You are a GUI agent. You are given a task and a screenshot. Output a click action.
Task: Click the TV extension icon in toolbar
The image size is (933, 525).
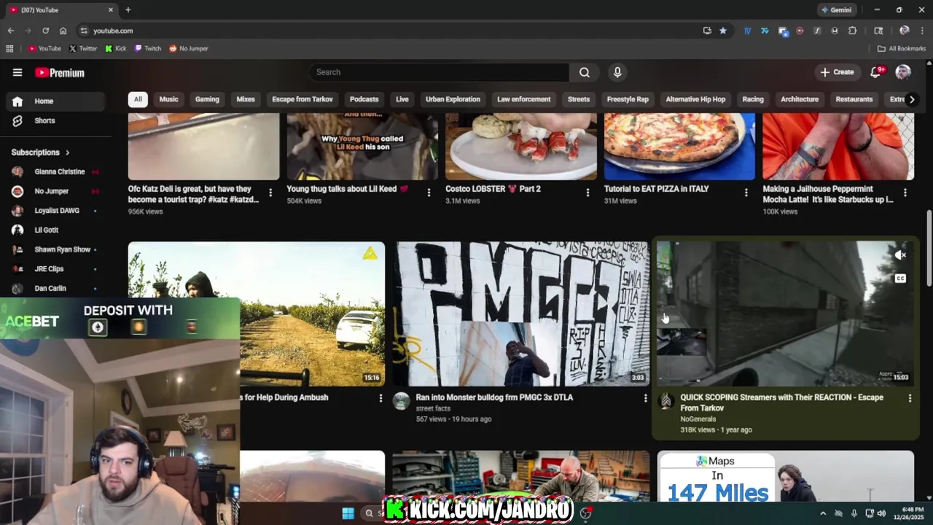point(747,31)
